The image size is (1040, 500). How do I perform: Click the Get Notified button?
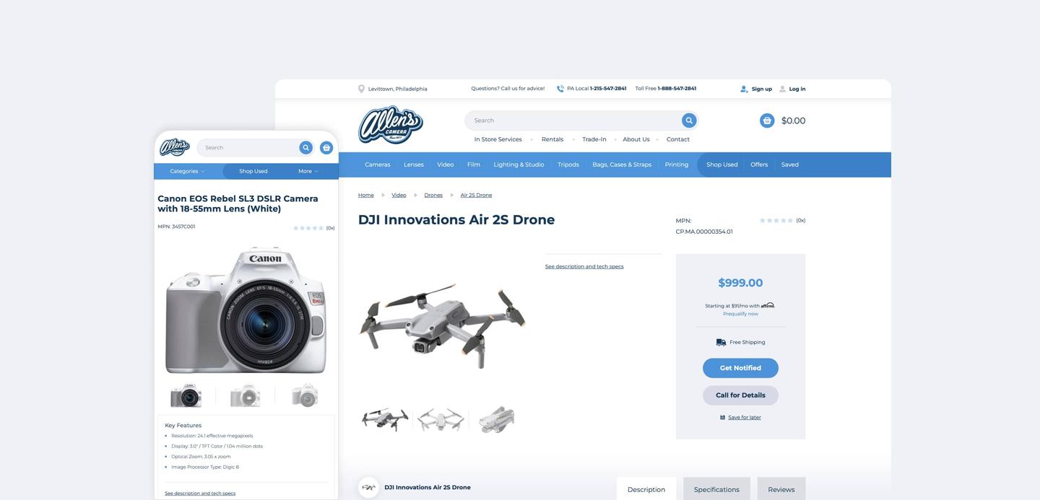(740, 368)
